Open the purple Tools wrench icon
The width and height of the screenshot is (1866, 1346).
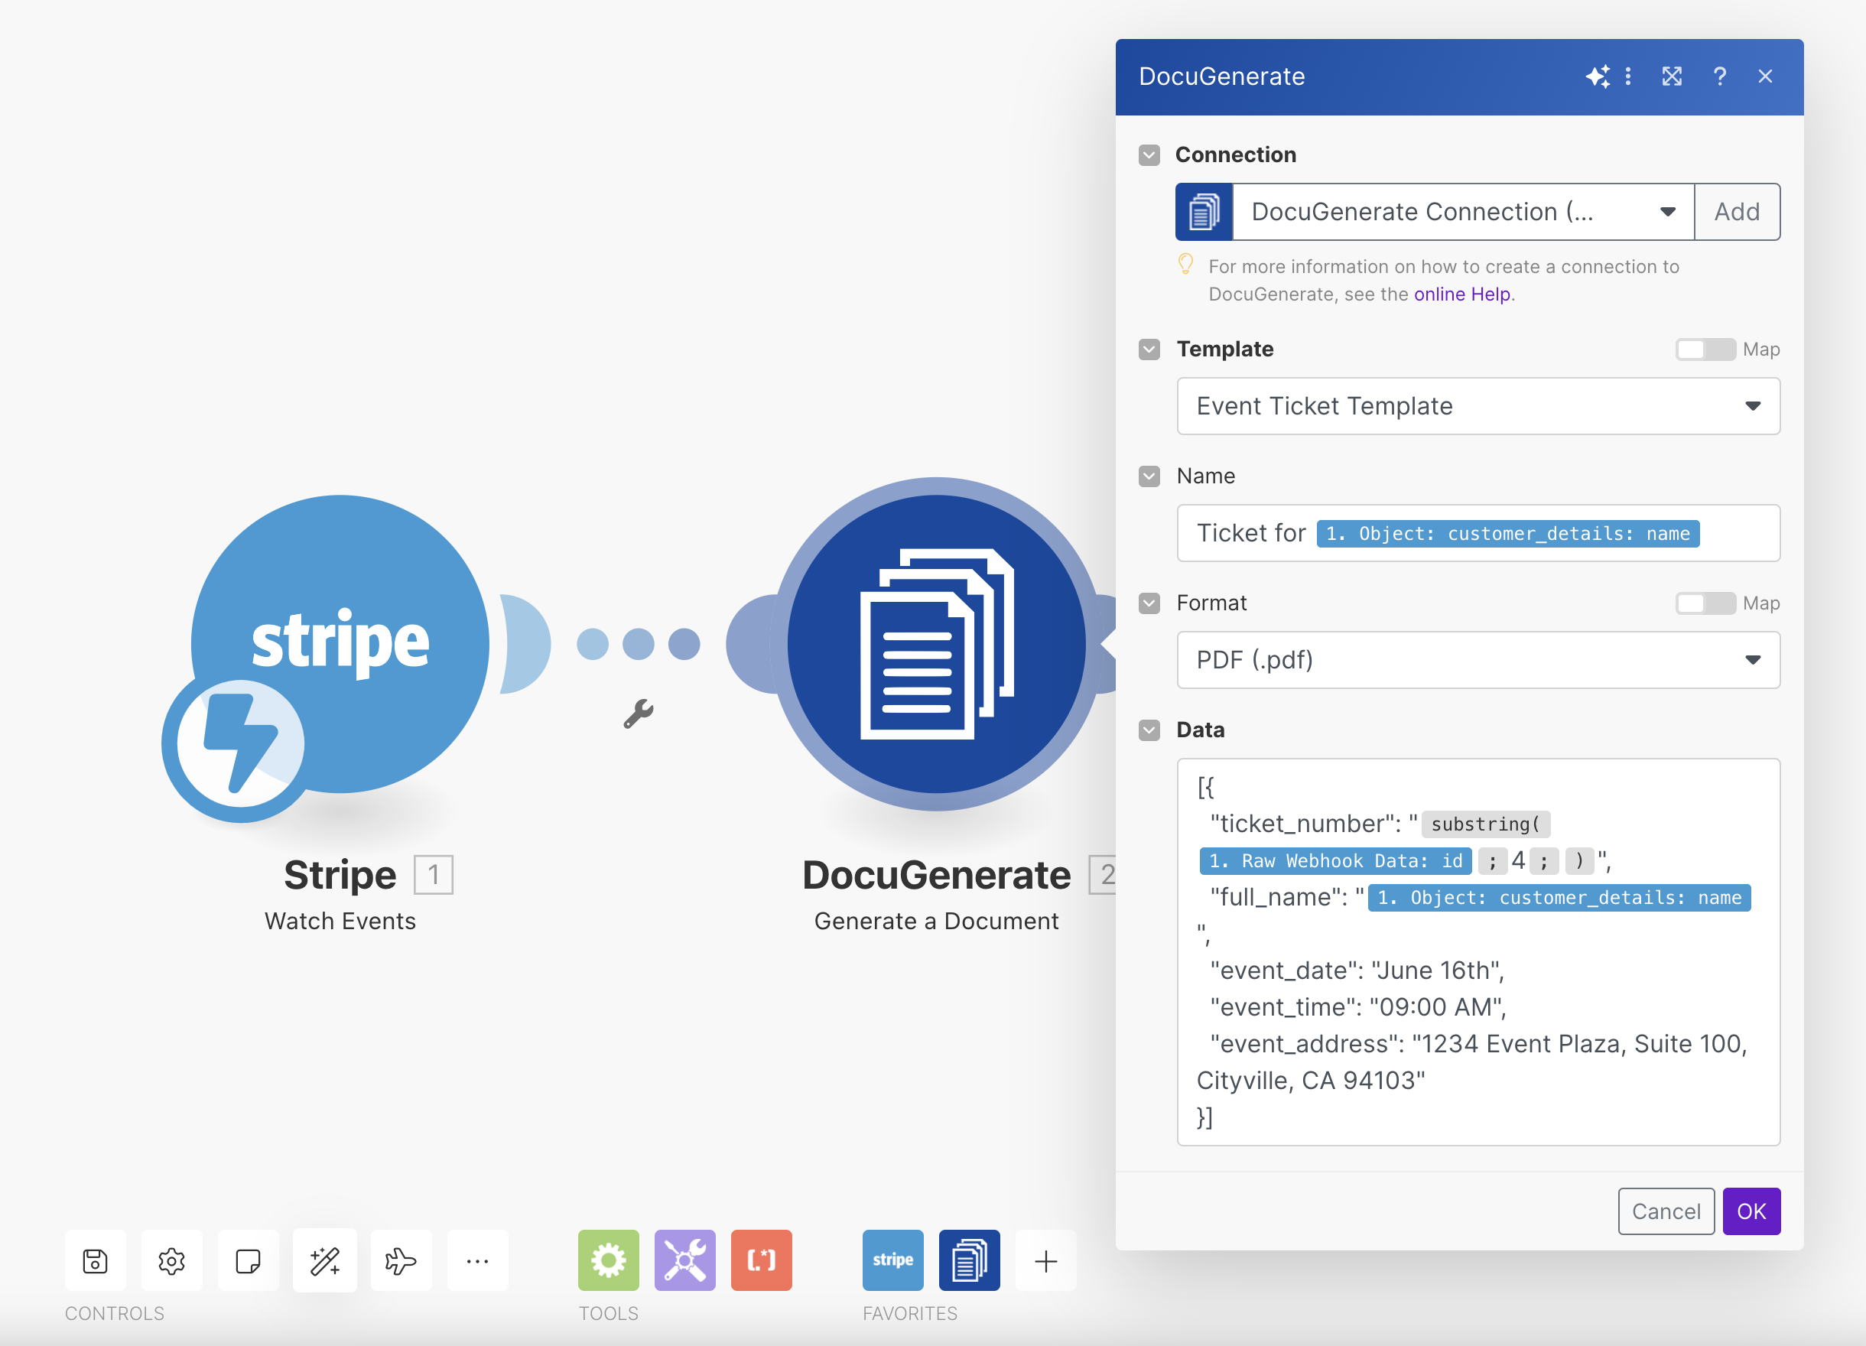pos(685,1260)
